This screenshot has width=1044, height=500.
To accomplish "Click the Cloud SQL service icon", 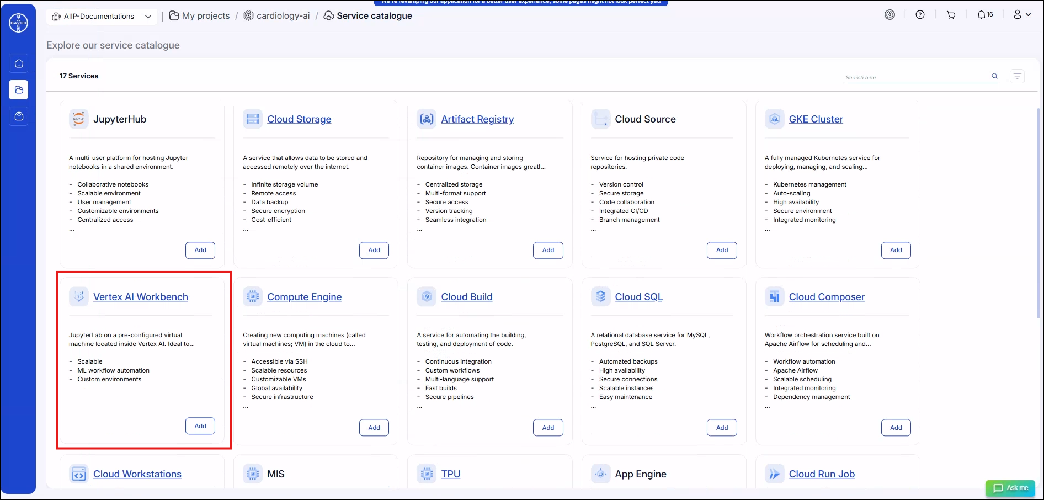I will pos(600,296).
